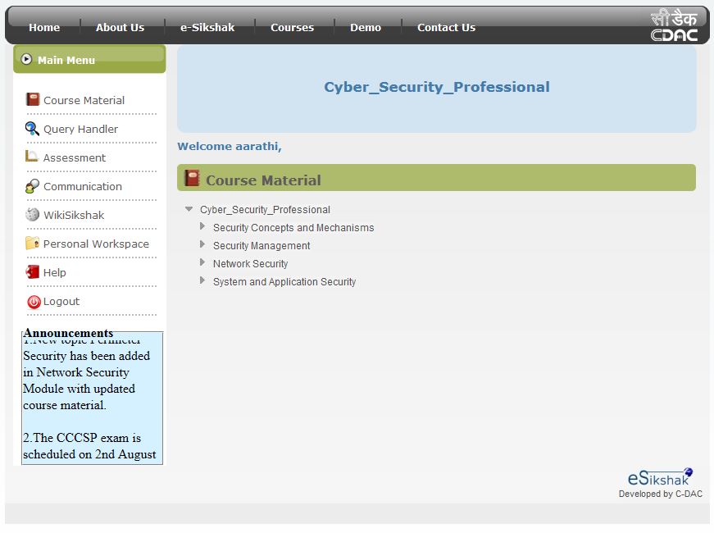Click the C-DAC logo at top right
Viewport: 714px width, 533px height.
pyautogui.click(x=673, y=25)
